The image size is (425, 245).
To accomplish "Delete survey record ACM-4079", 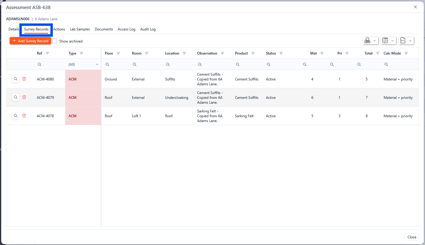I will pyautogui.click(x=24, y=98).
